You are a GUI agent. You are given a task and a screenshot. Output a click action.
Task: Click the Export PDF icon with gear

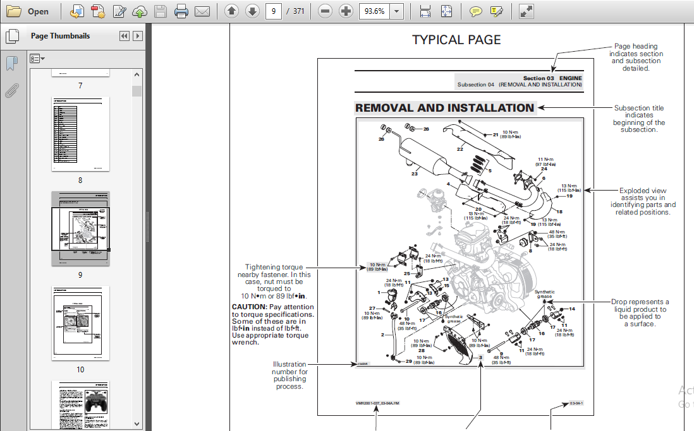click(98, 11)
